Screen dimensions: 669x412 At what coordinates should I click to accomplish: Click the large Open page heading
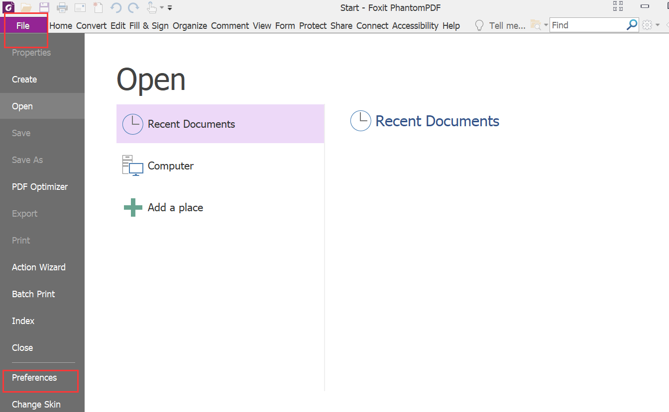[151, 80]
